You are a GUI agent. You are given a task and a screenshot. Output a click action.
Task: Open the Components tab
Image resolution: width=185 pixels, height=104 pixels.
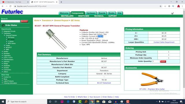(x=77, y=13)
